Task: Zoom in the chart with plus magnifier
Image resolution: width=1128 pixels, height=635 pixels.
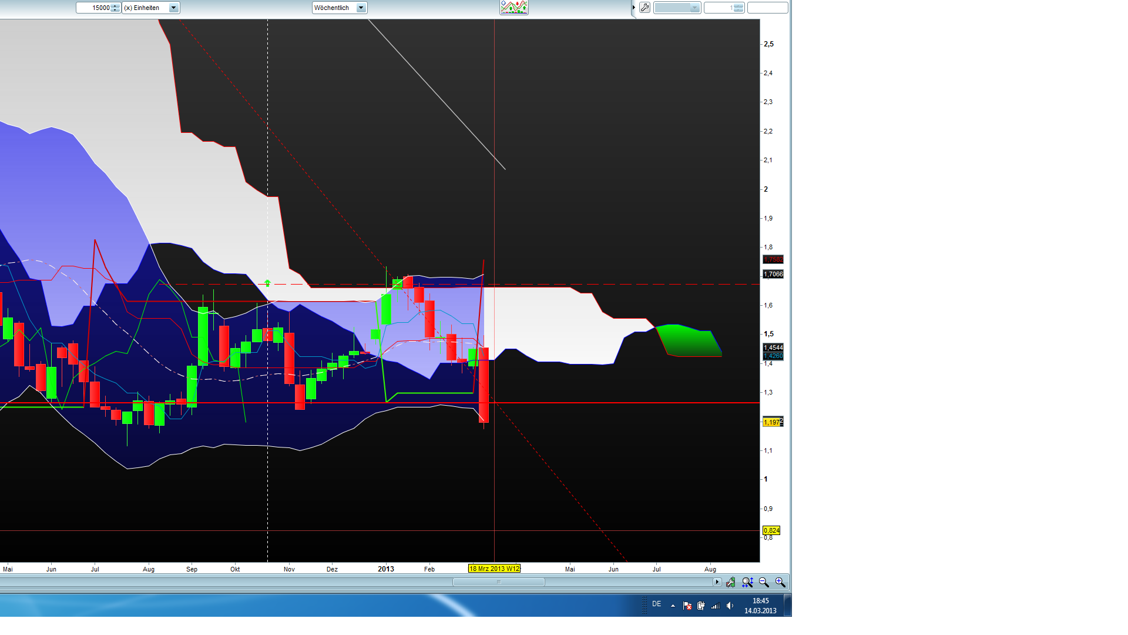Action: [x=780, y=582]
